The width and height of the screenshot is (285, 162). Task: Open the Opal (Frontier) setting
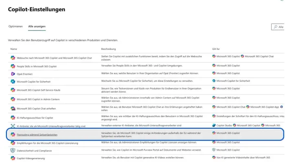(25, 74)
